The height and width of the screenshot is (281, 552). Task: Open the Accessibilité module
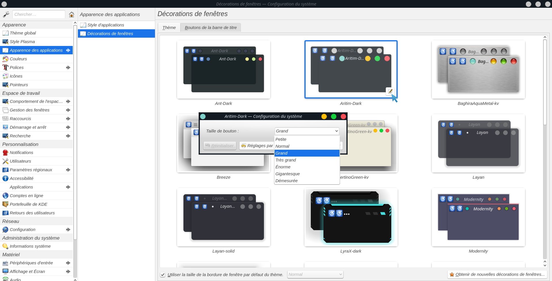[36, 178]
